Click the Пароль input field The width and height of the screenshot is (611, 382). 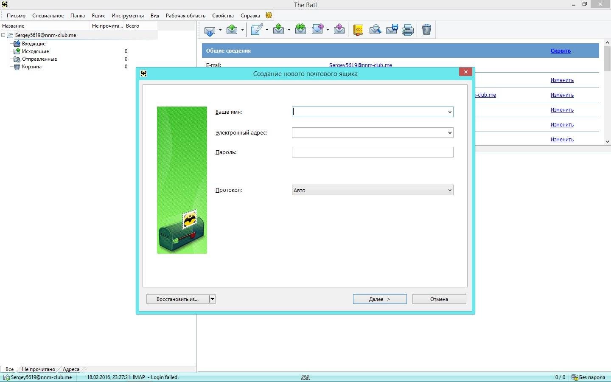(373, 152)
